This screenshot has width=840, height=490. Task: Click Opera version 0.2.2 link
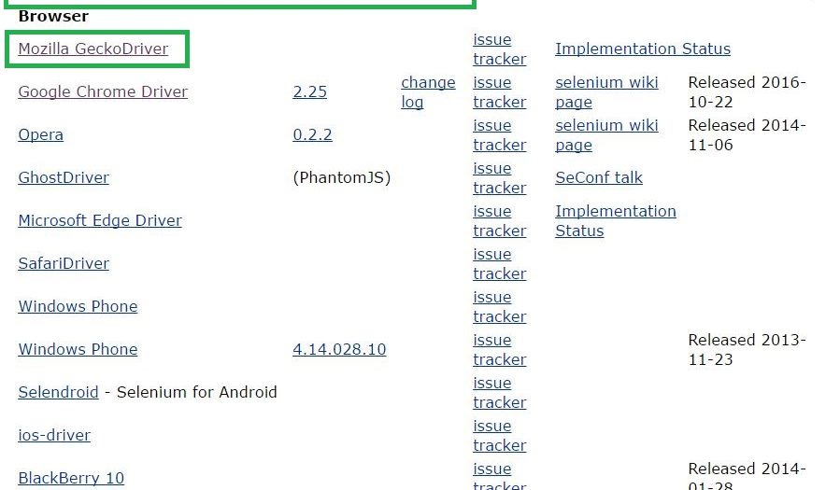312,134
